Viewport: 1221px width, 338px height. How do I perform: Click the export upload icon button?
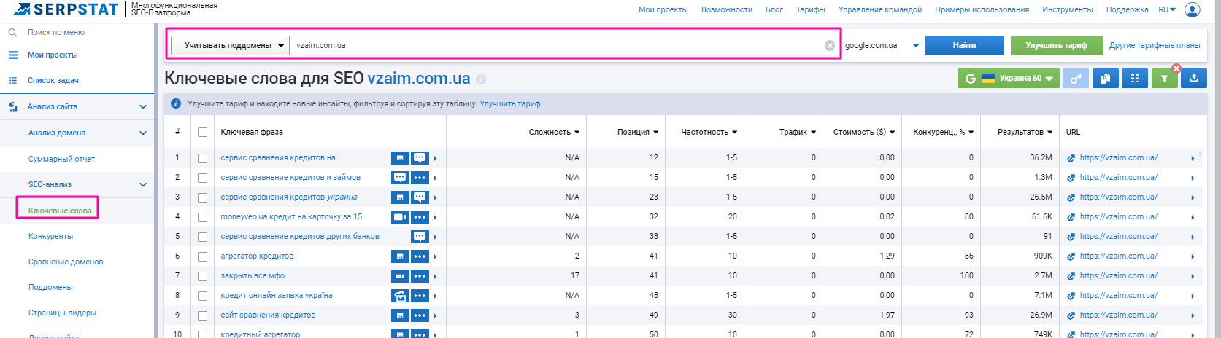(1194, 79)
